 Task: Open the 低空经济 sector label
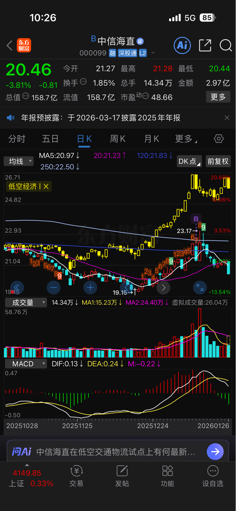pos(23,186)
